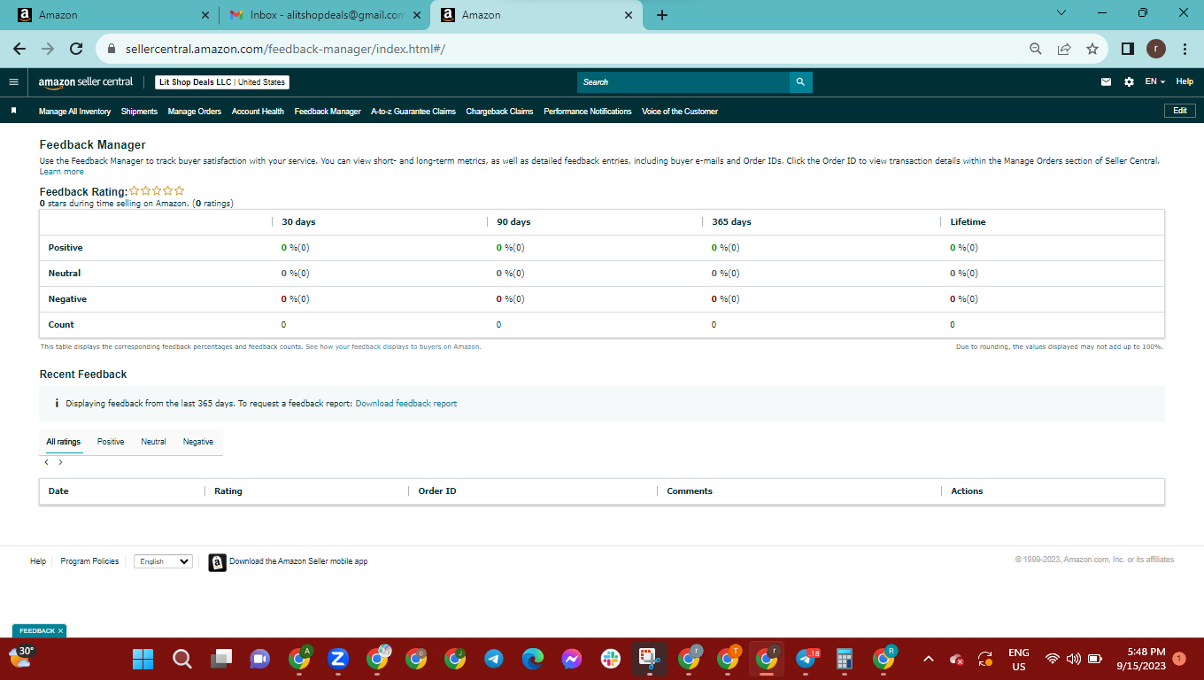The height and width of the screenshot is (680, 1204).
Task: Click the browser address bar URL
Action: [285, 49]
